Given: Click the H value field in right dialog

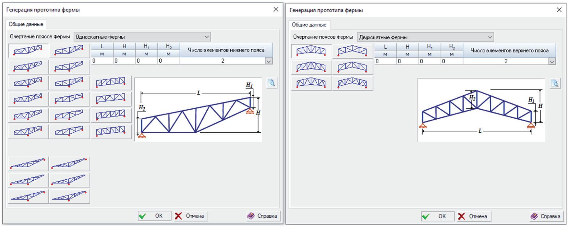Looking at the screenshot, I should tap(407, 61).
